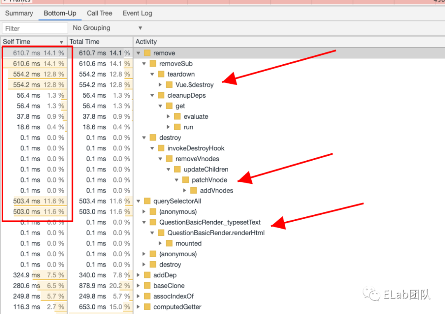Screen dimensions: 445x314
Task: Click the Vue.$destroy category icon
Action: (x=169, y=84)
